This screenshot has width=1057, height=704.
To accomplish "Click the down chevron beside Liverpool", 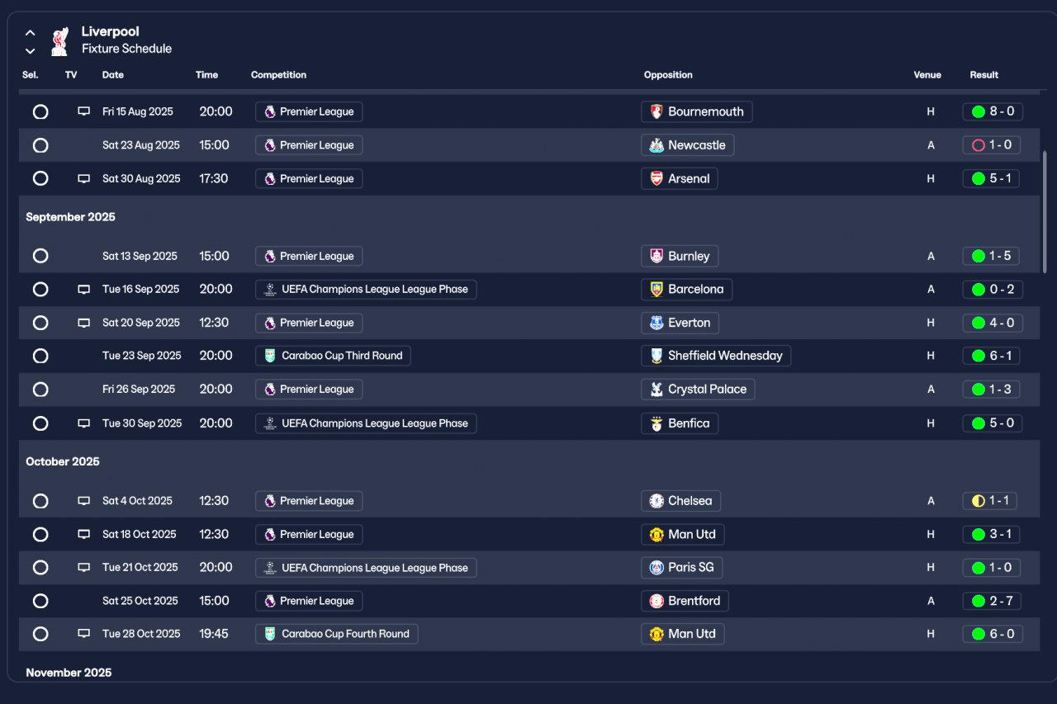I will tap(31, 51).
